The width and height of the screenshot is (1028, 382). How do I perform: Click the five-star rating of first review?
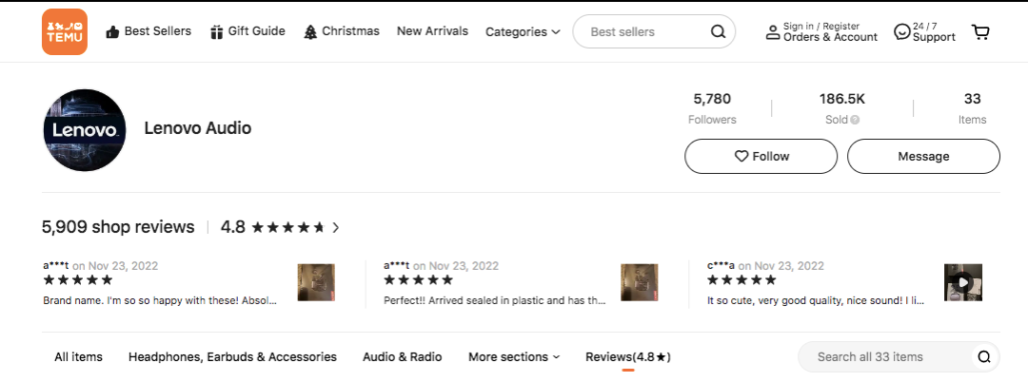click(x=78, y=280)
